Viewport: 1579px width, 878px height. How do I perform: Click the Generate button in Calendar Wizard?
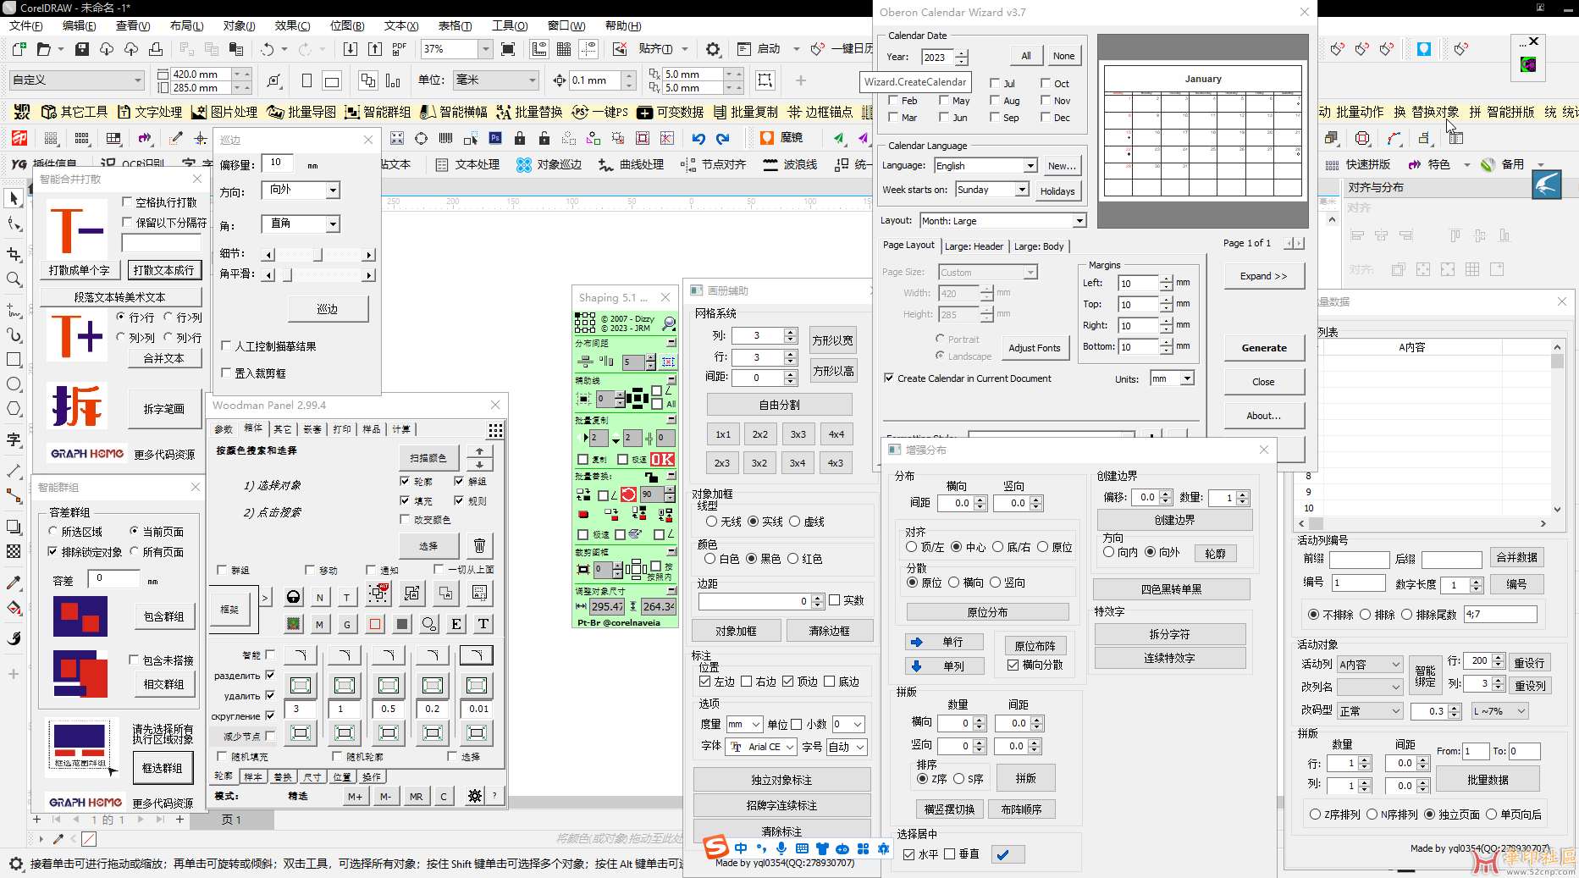point(1264,348)
